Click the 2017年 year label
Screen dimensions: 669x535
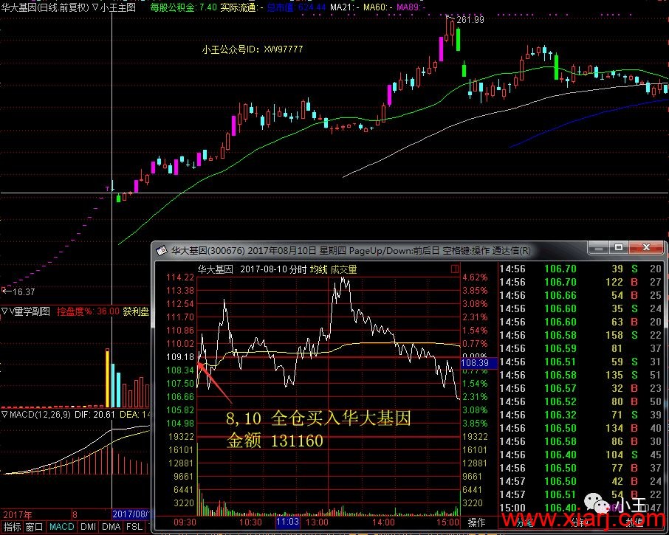18,514
